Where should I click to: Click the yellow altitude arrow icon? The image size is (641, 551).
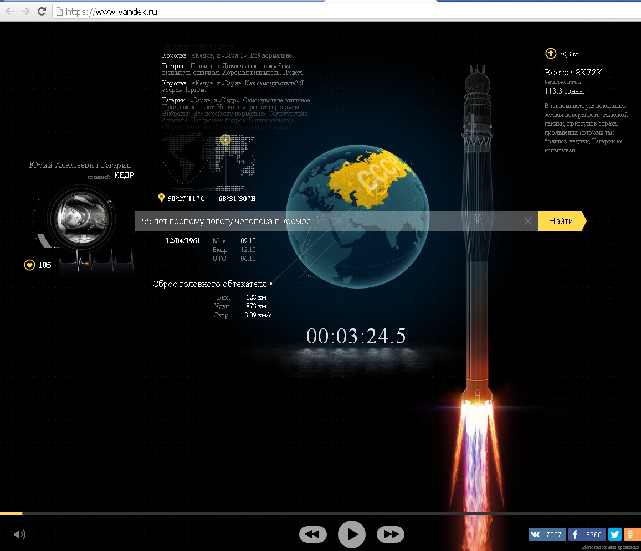click(x=550, y=54)
